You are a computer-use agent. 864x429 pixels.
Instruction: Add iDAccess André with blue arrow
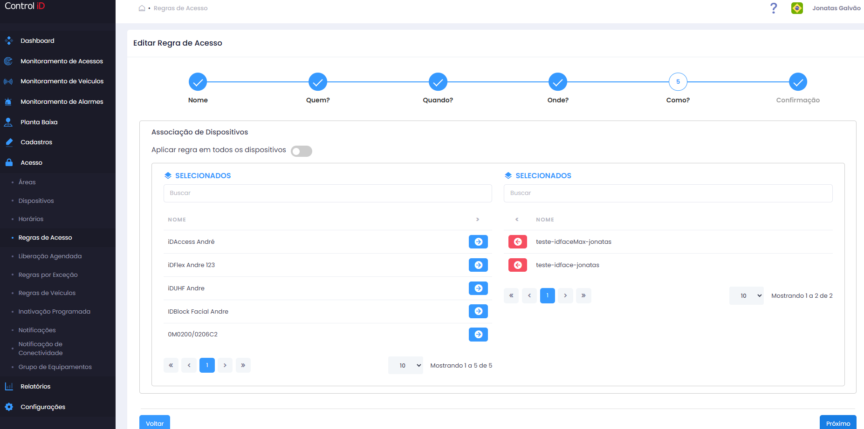pos(478,241)
